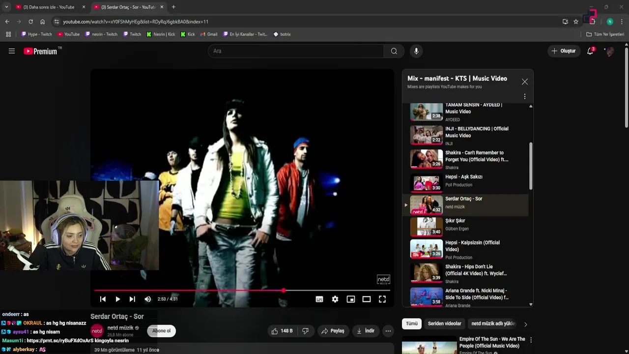Viewport: 629px width, 354px height.
Task: Play Ariana Grande Side To Side item
Action: pyautogui.click(x=466, y=297)
